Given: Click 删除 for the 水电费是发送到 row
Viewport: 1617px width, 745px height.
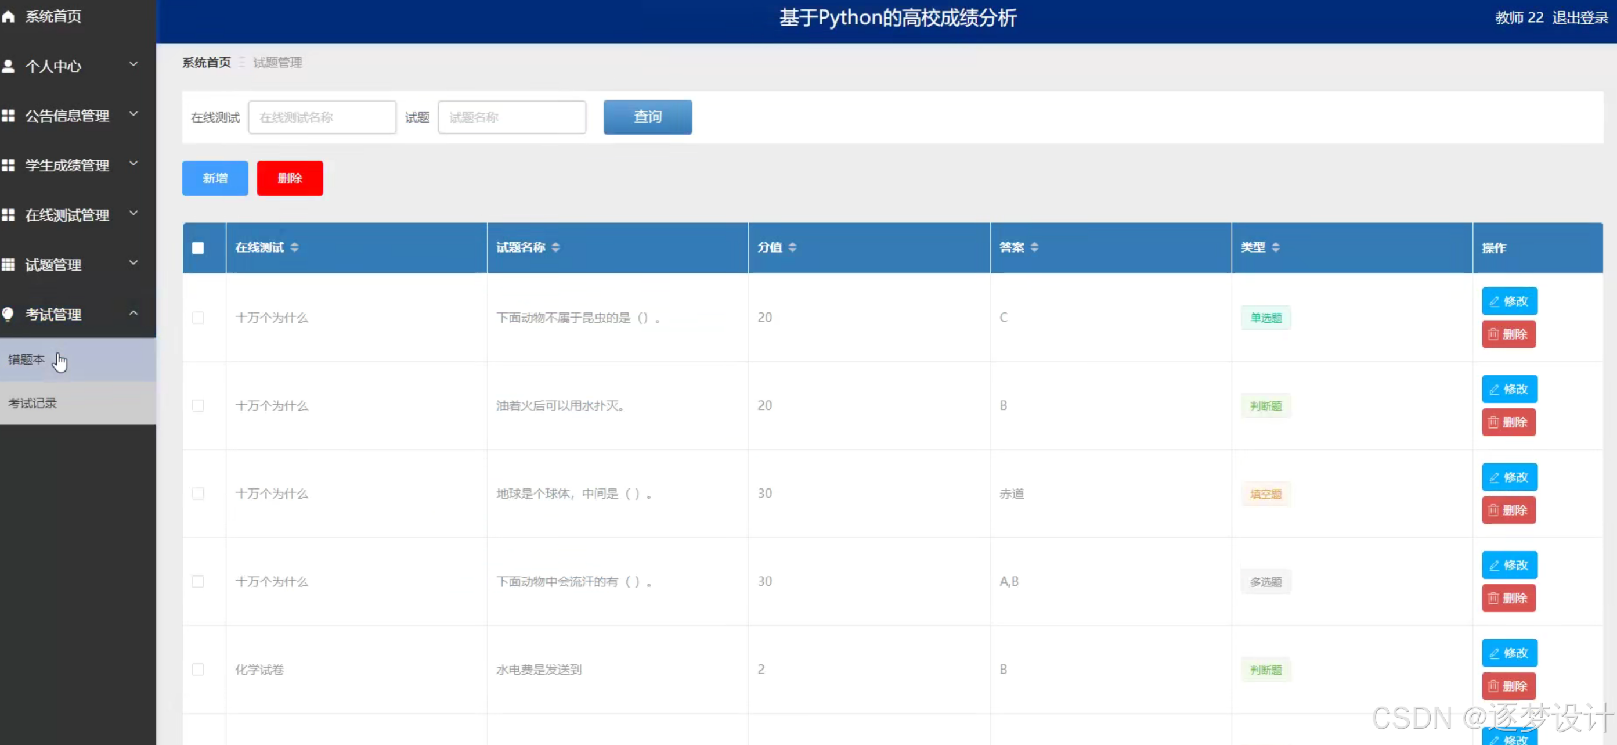Looking at the screenshot, I should 1508,686.
